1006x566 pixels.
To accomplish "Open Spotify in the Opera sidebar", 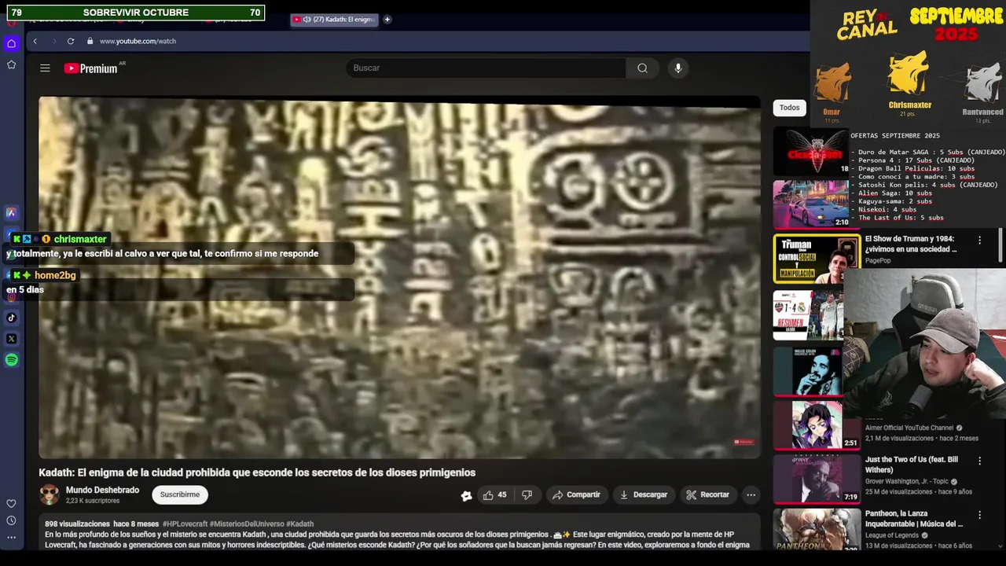I will click(x=11, y=360).
